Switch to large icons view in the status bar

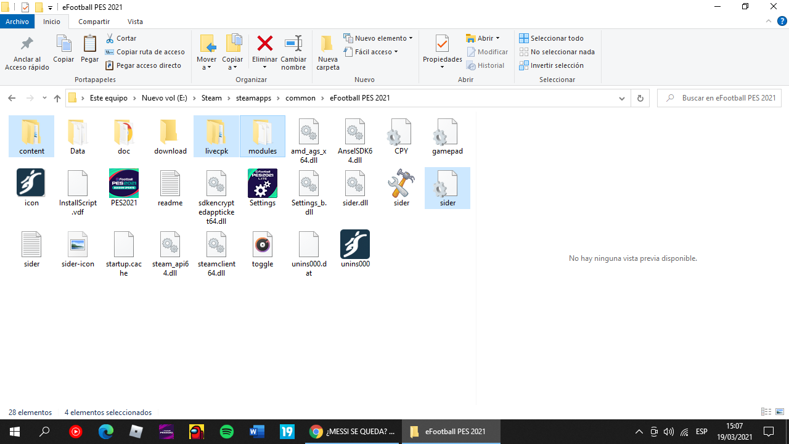[780, 412]
